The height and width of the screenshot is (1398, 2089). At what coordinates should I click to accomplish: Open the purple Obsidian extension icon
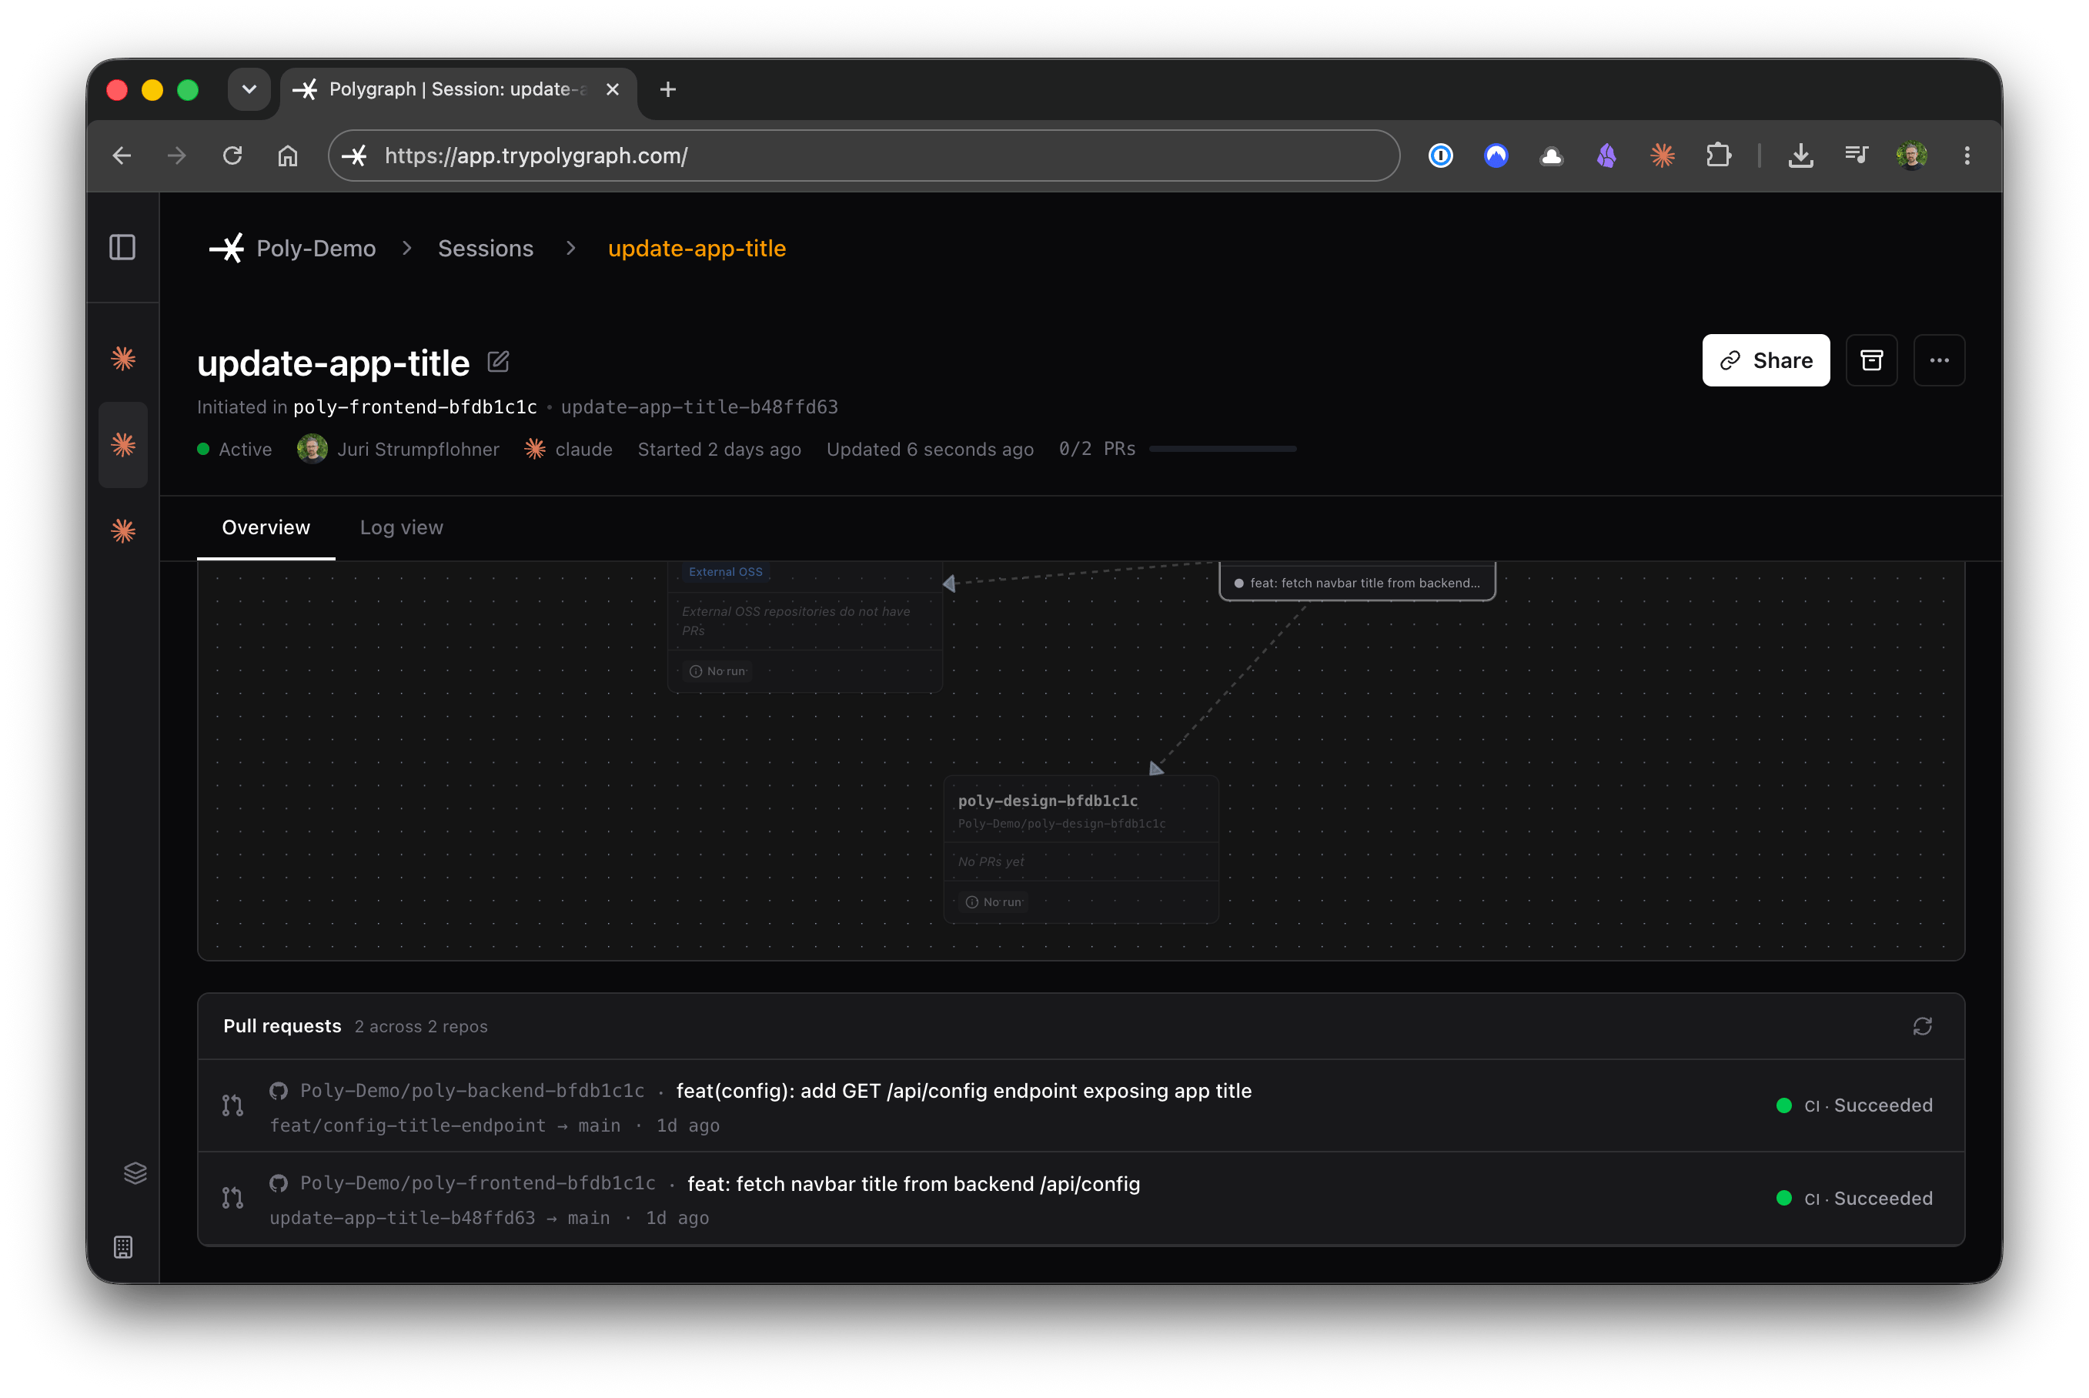(1606, 156)
